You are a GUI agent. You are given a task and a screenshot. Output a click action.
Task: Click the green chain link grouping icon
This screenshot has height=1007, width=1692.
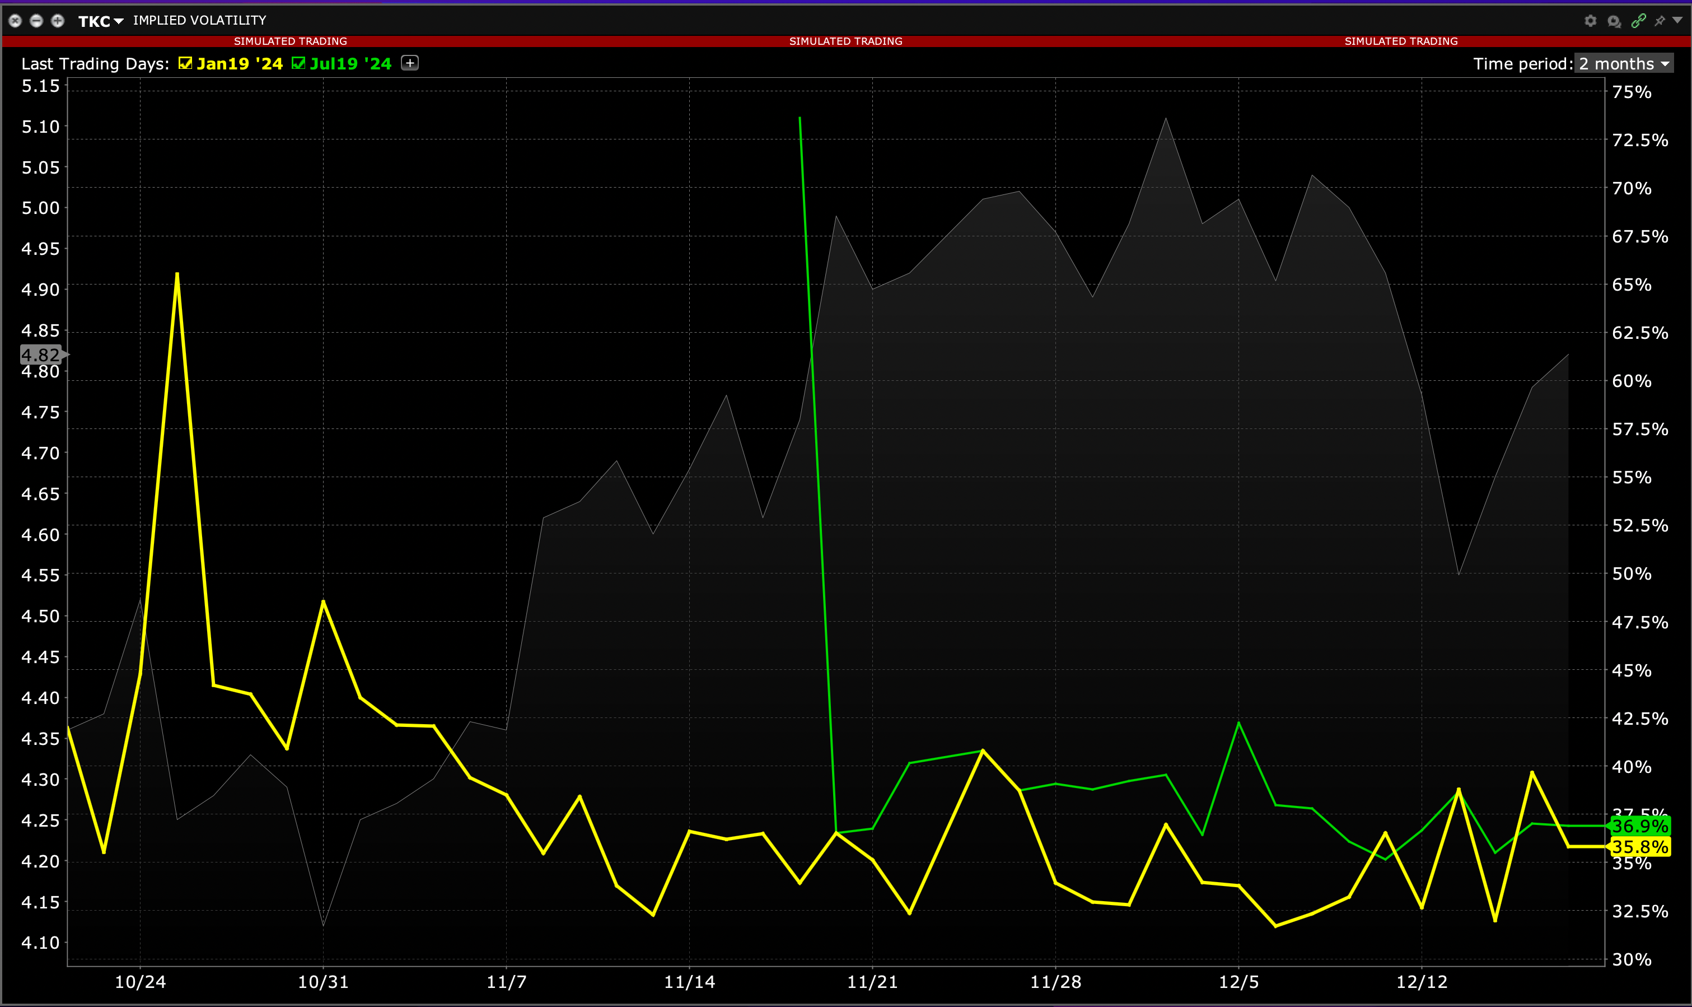point(1638,21)
